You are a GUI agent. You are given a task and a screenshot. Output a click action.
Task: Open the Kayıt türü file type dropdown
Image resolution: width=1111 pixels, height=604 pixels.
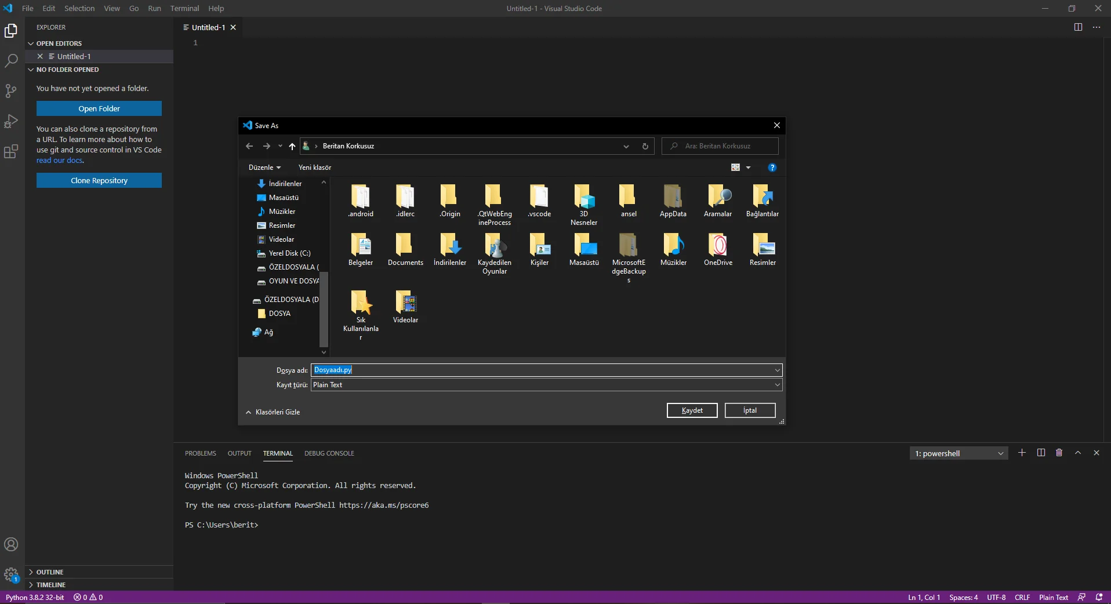[x=546, y=385]
